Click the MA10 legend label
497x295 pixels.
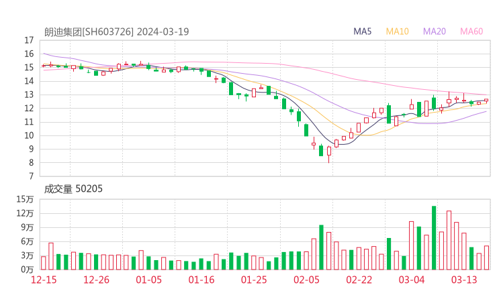point(397,32)
